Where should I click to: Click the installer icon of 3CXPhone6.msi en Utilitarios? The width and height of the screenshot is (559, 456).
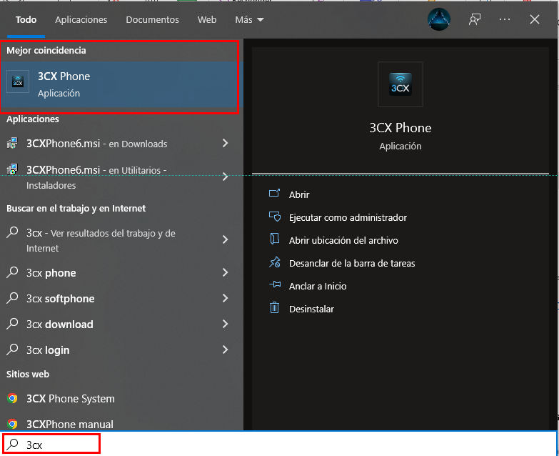[x=12, y=169]
